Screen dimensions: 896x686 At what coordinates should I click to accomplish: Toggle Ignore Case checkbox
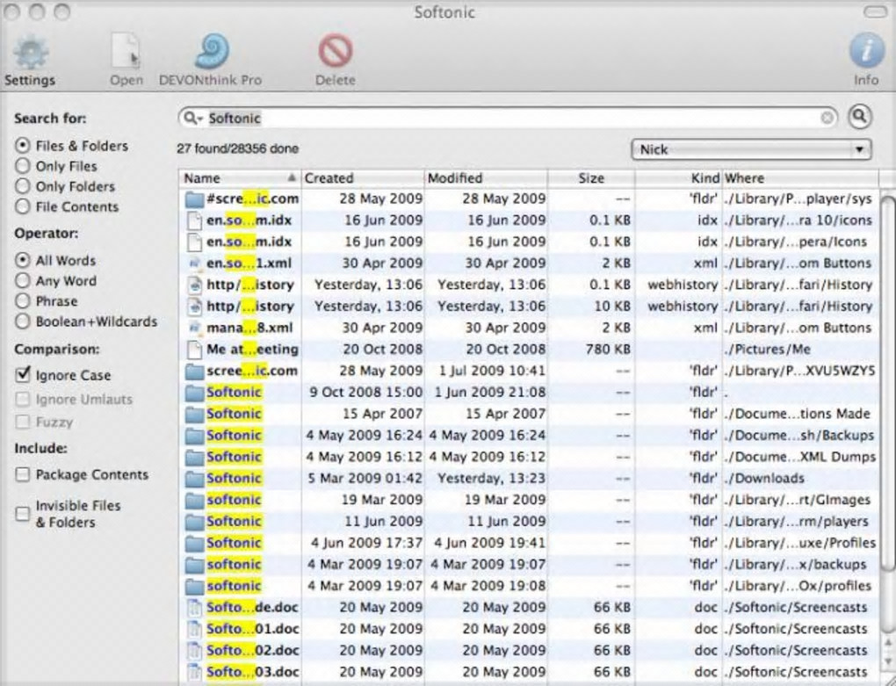22,375
